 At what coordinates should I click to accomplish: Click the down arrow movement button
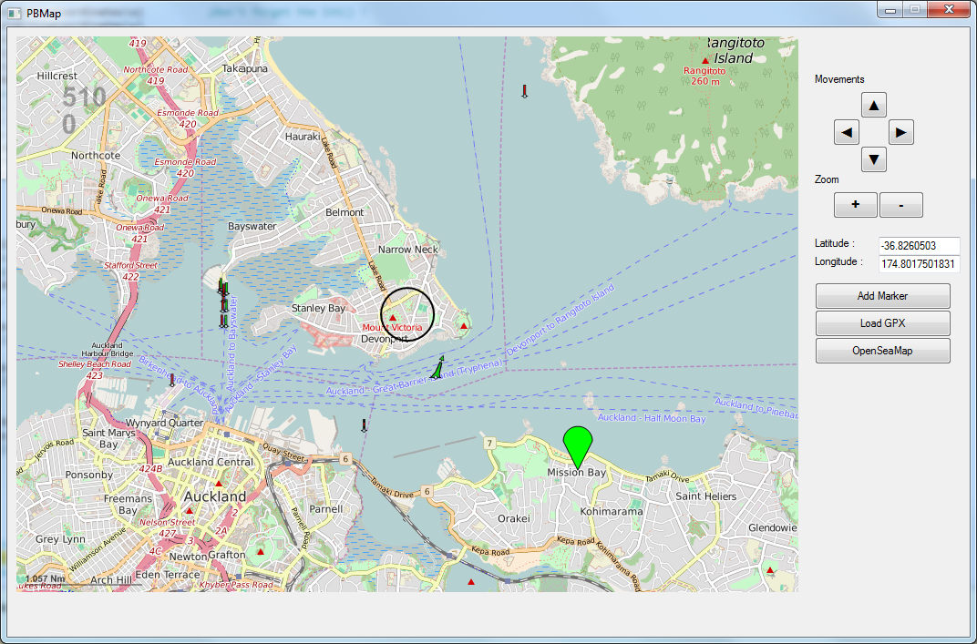tap(873, 160)
